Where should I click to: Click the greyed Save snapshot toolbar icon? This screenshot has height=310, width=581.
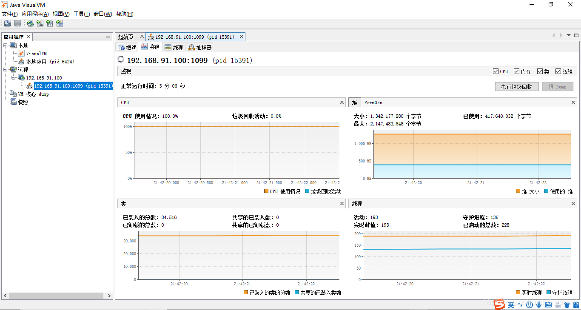17,23
